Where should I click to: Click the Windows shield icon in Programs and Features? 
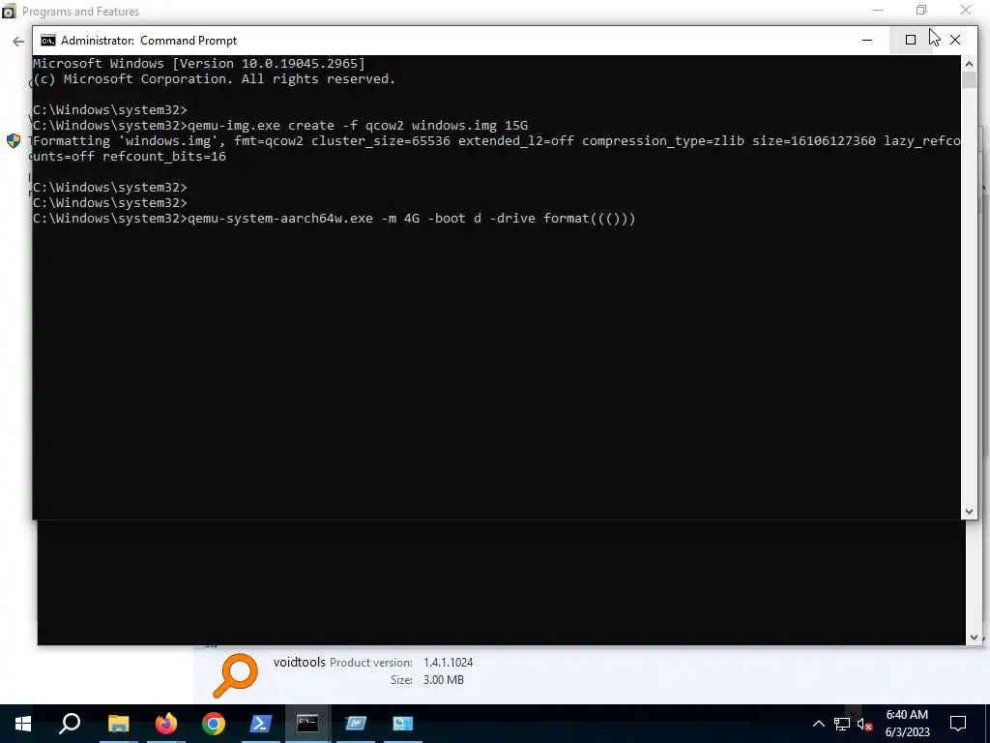click(14, 140)
